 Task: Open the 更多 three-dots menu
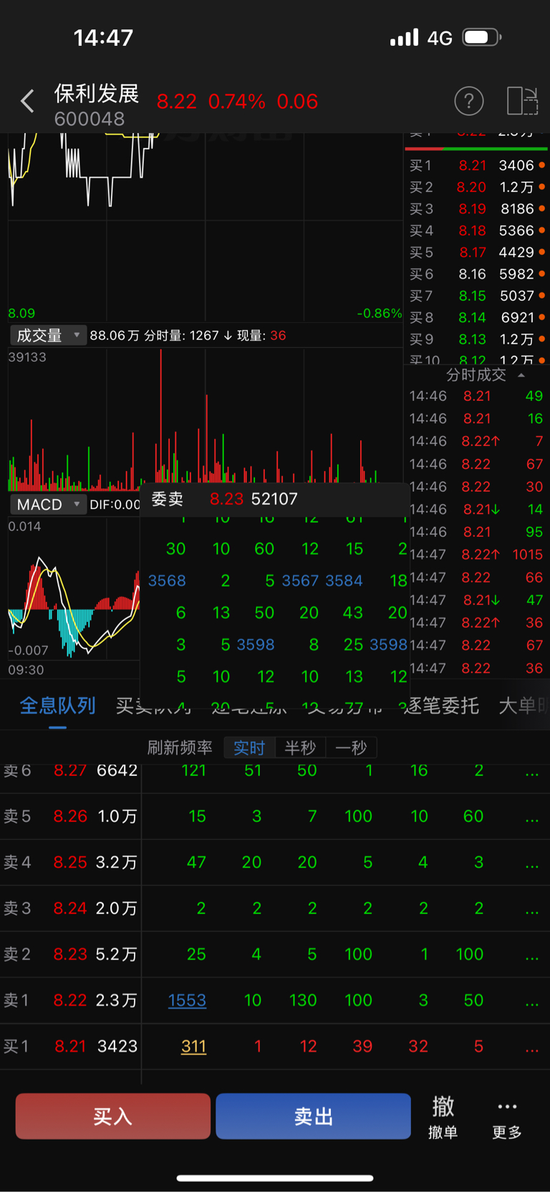tap(507, 1118)
